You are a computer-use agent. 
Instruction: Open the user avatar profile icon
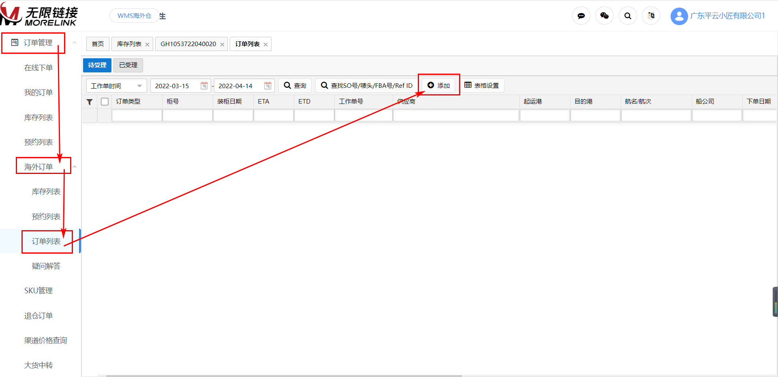point(679,16)
